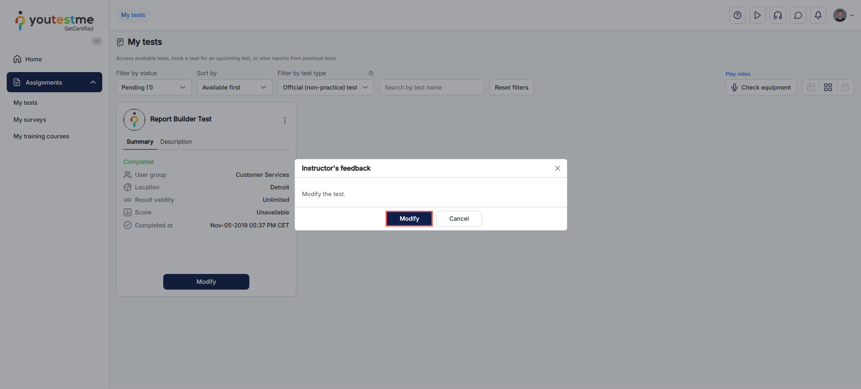Click the Search by test name field
The image size is (861, 389).
coord(431,87)
